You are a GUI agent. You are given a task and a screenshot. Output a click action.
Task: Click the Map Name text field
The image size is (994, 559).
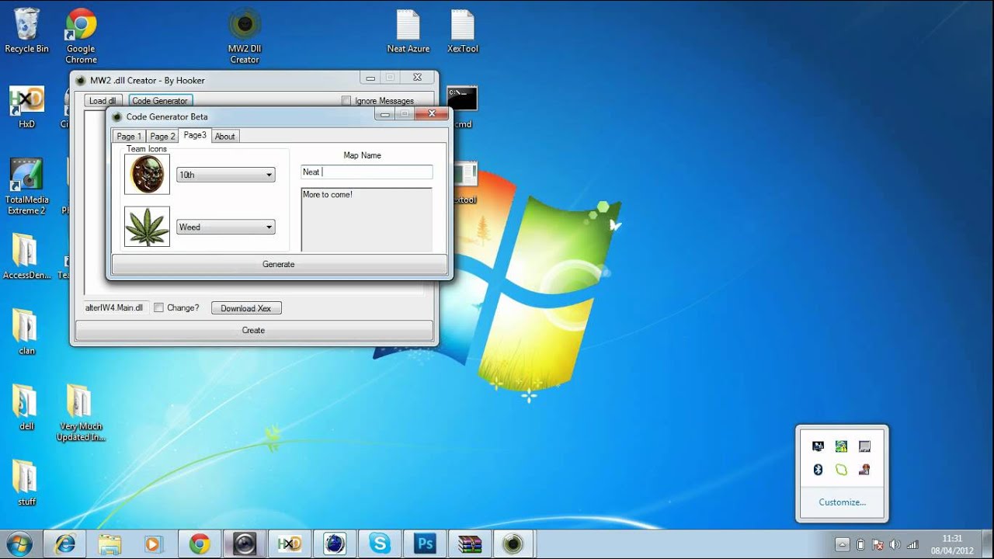pos(367,172)
